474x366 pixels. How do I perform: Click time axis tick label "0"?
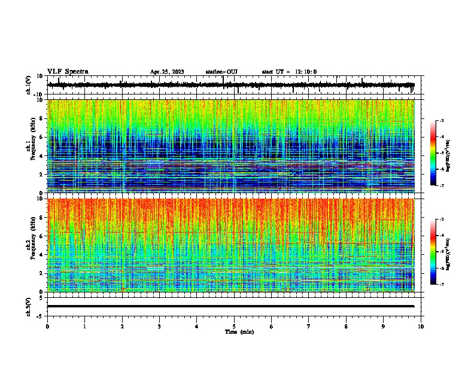click(x=47, y=327)
